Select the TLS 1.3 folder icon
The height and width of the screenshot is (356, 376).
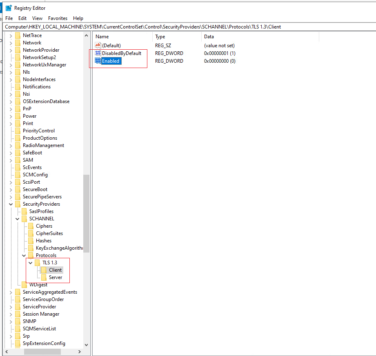[38, 263]
